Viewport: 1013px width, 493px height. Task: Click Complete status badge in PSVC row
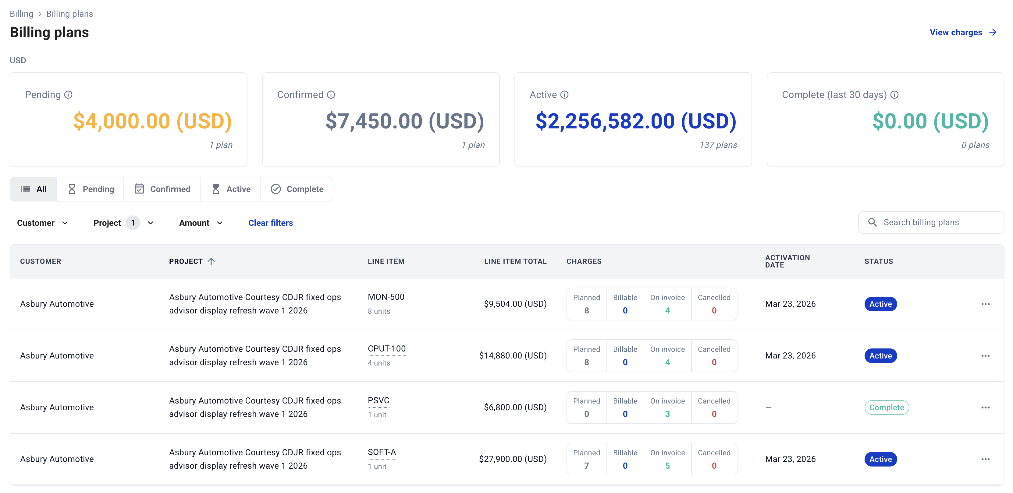tap(886, 408)
